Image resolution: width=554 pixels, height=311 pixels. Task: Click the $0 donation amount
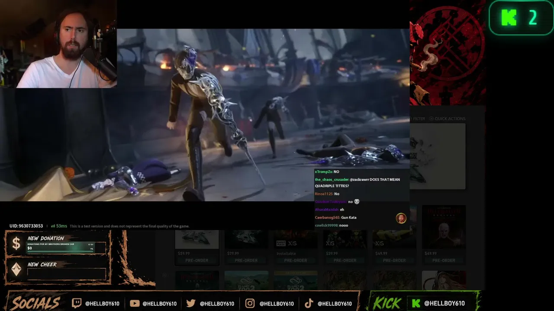[x=29, y=248]
